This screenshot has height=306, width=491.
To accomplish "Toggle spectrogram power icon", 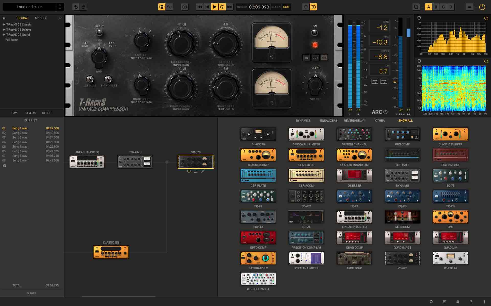I will [x=486, y=61].
